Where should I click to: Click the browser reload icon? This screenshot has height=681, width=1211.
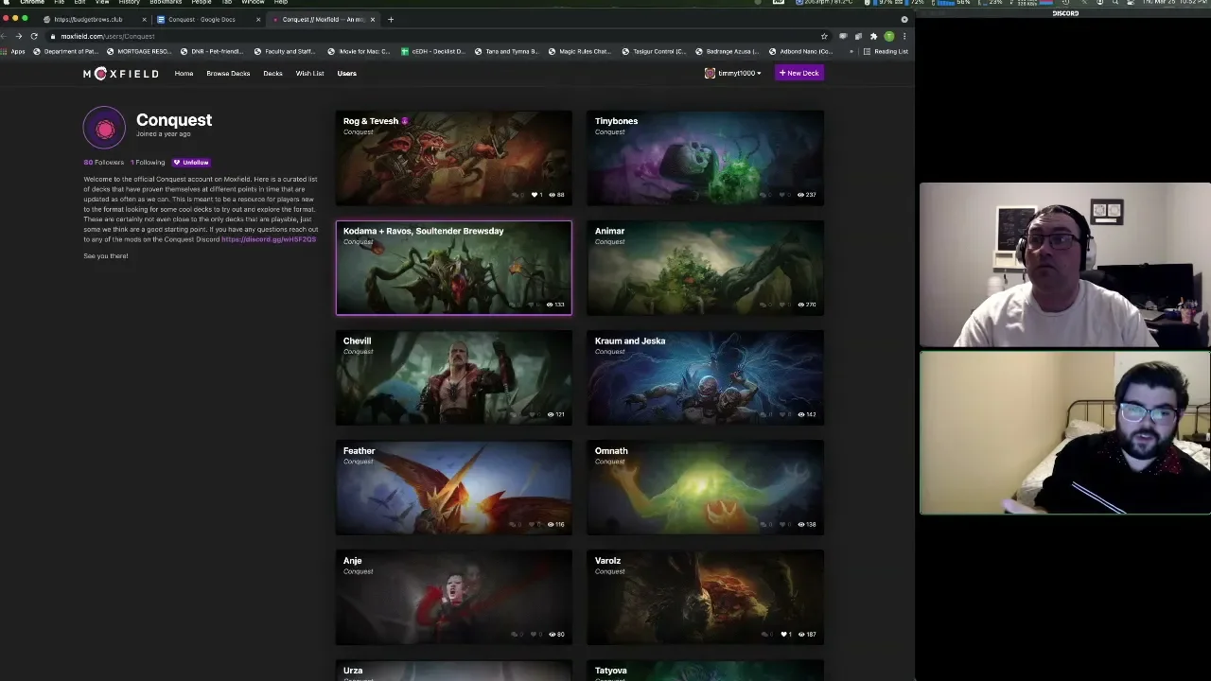coord(34,36)
